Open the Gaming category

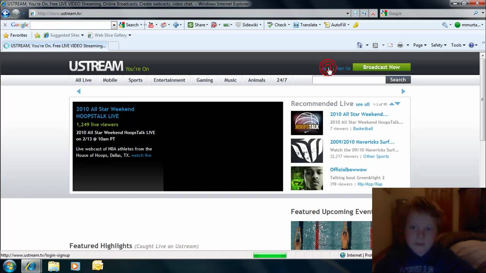point(205,80)
